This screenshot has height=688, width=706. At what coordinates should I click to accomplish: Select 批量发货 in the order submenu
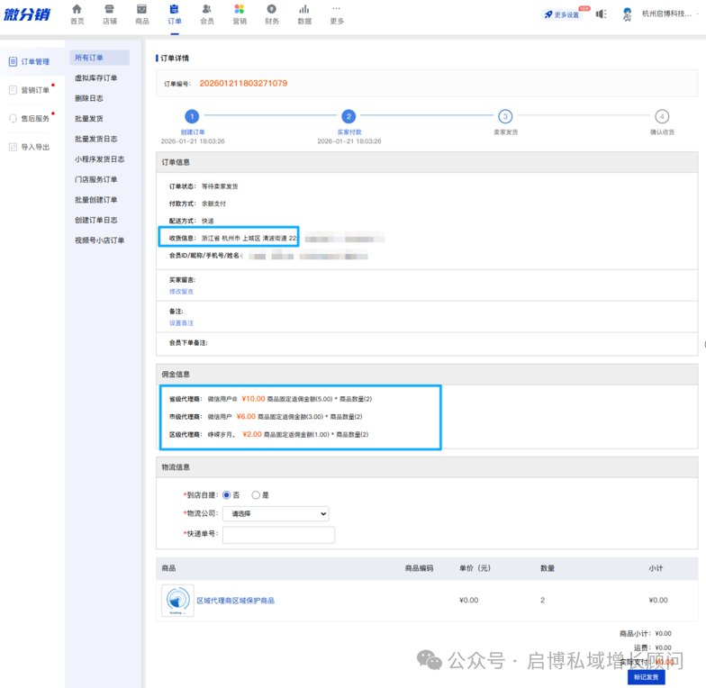coord(88,119)
